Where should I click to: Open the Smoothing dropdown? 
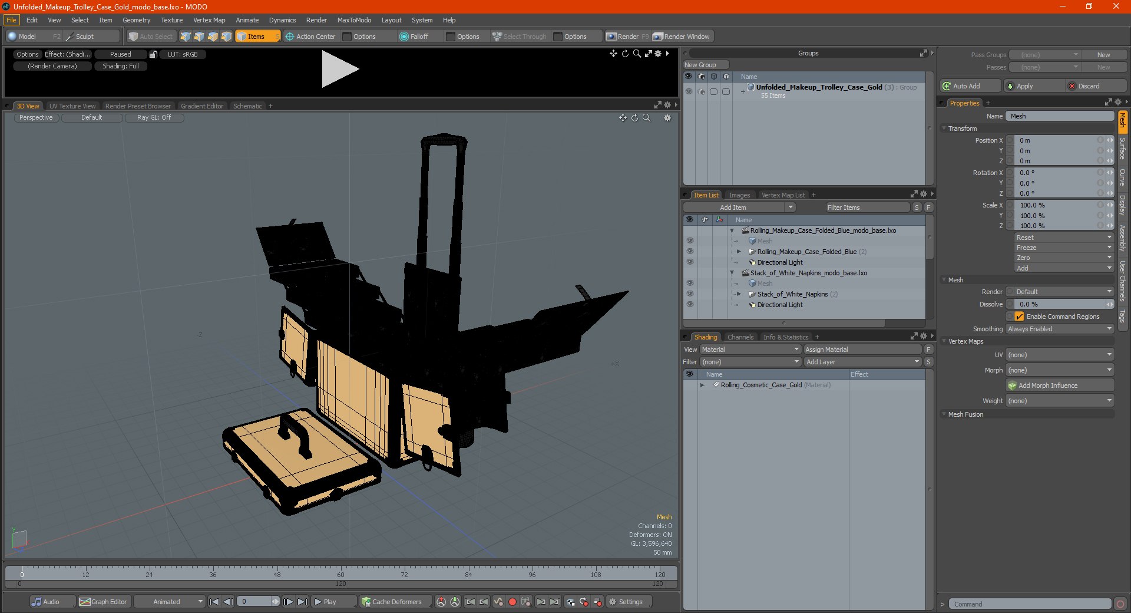coord(1059,329)
